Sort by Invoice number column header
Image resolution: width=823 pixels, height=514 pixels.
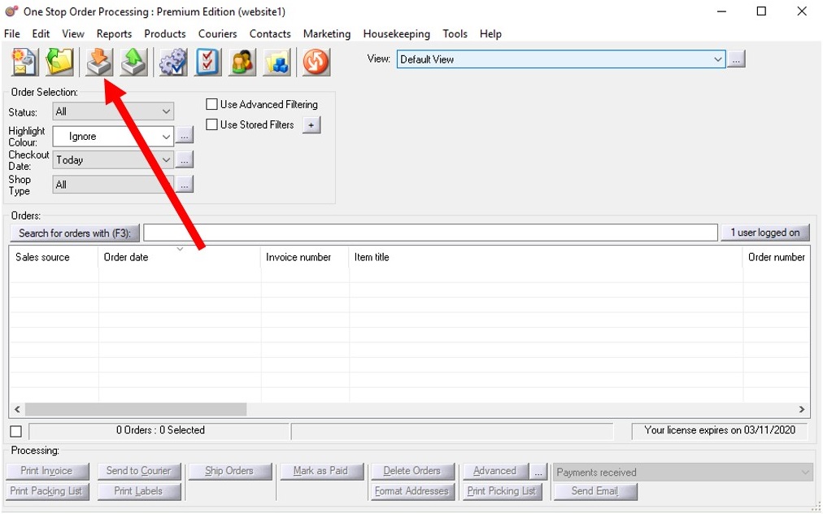pyautogui.click(x=304, y=257)
